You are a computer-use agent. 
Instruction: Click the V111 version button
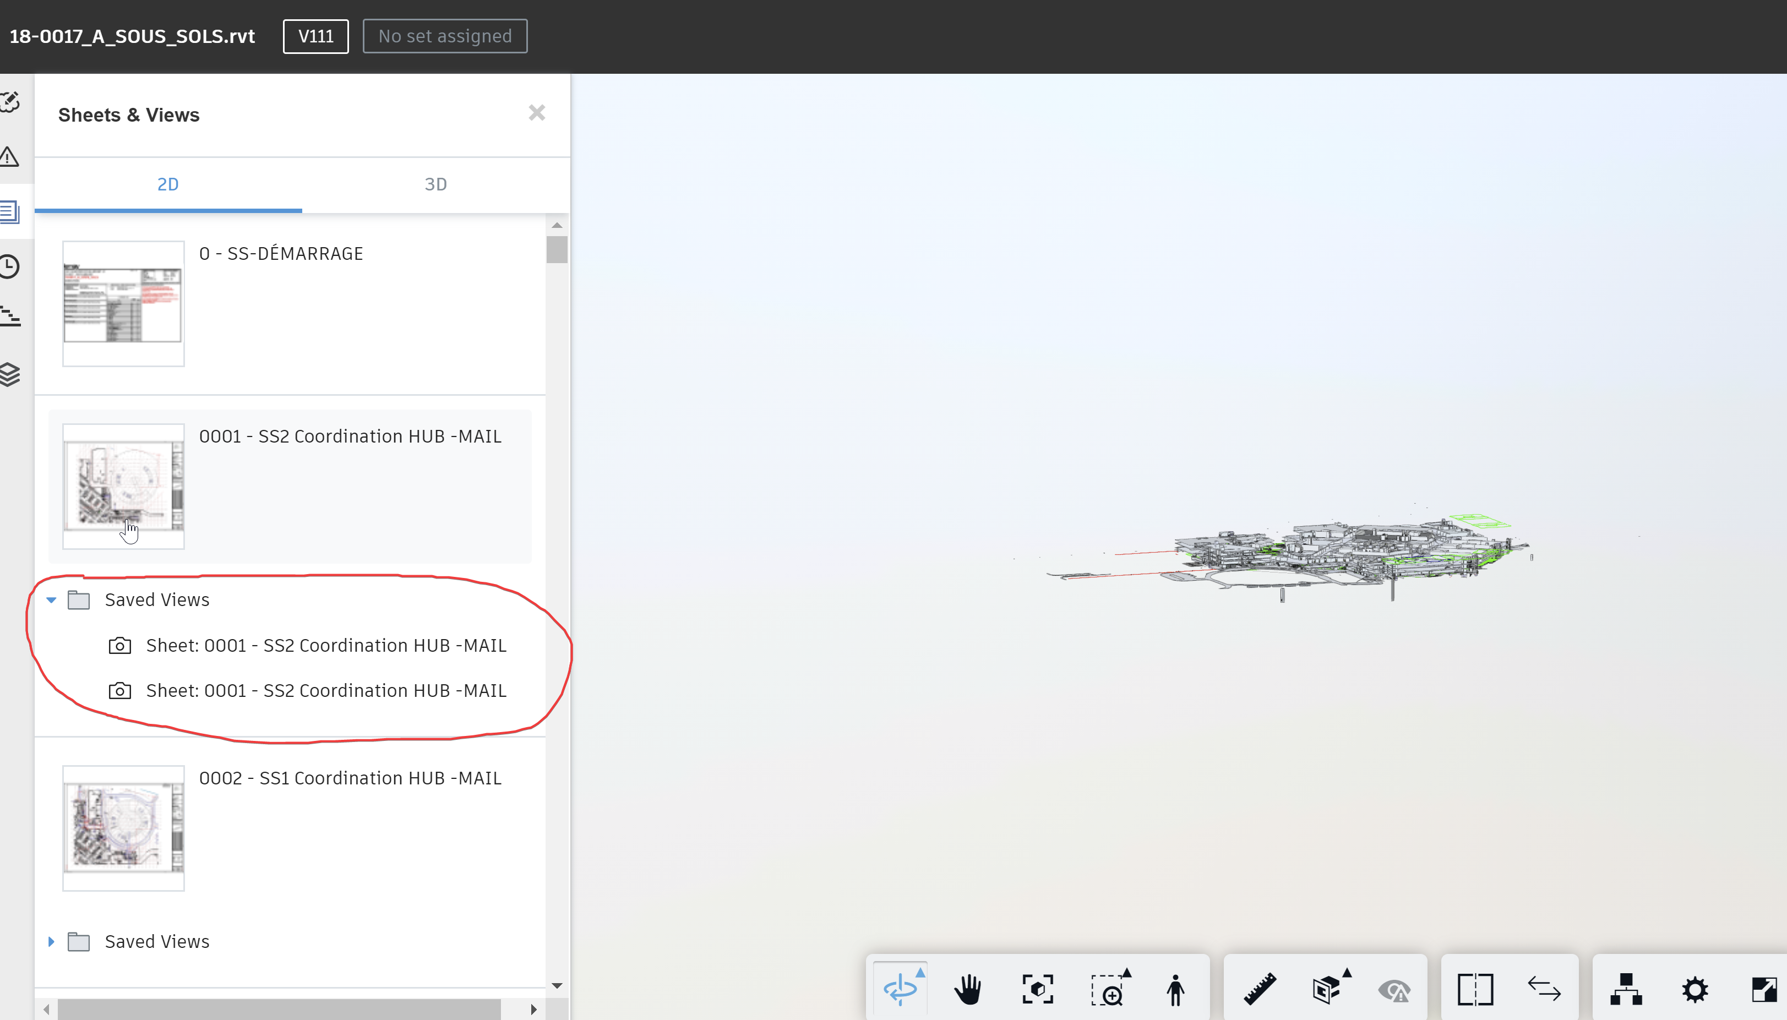point(314,36)
